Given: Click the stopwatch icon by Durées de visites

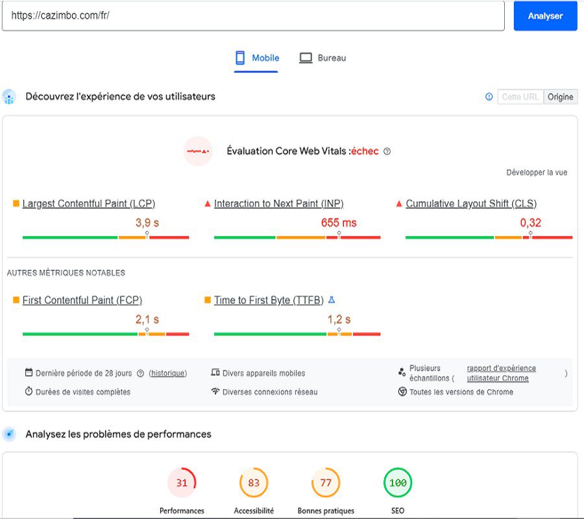Looking at the screenshot, I should (29, 391).
